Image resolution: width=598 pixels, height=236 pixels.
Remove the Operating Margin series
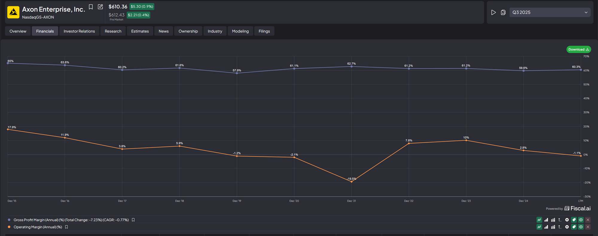[588, 227]
